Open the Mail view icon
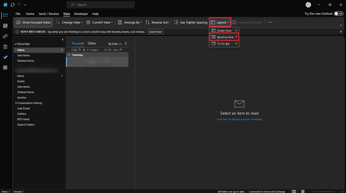The width and height of the screenshot is (346, 193). point(6,15)
